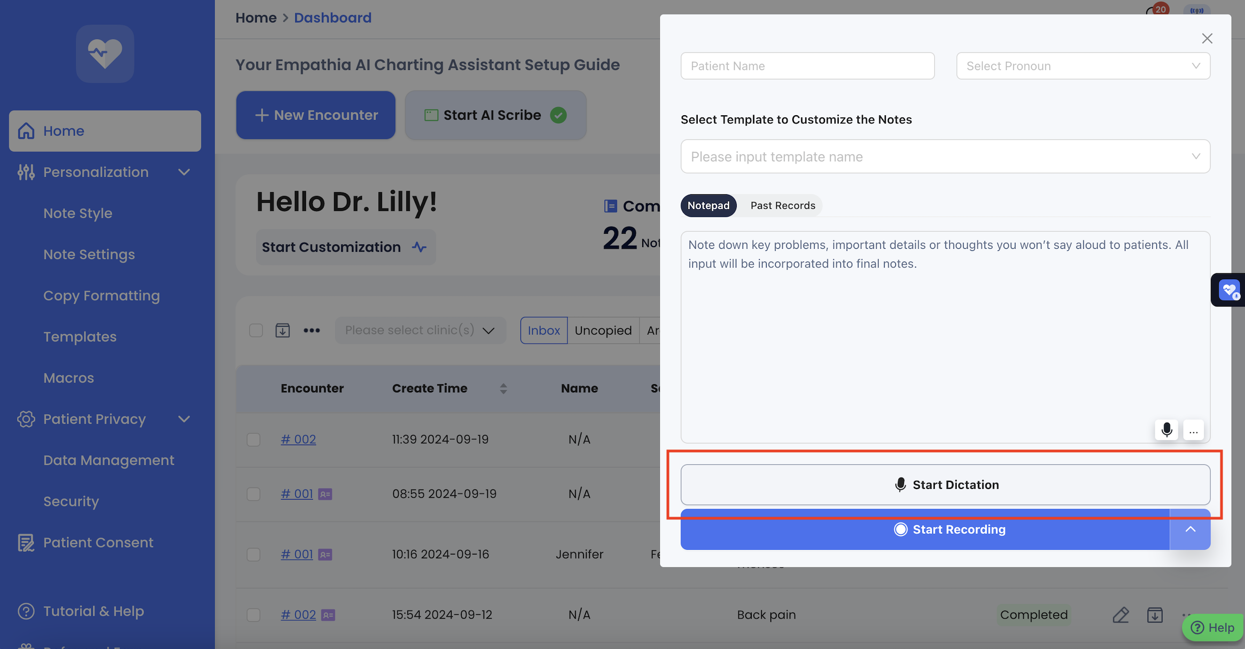This screenshot has height=649, width=1245.
Task: Click the archive download icon in the toolbar
Action: (282, 330)
